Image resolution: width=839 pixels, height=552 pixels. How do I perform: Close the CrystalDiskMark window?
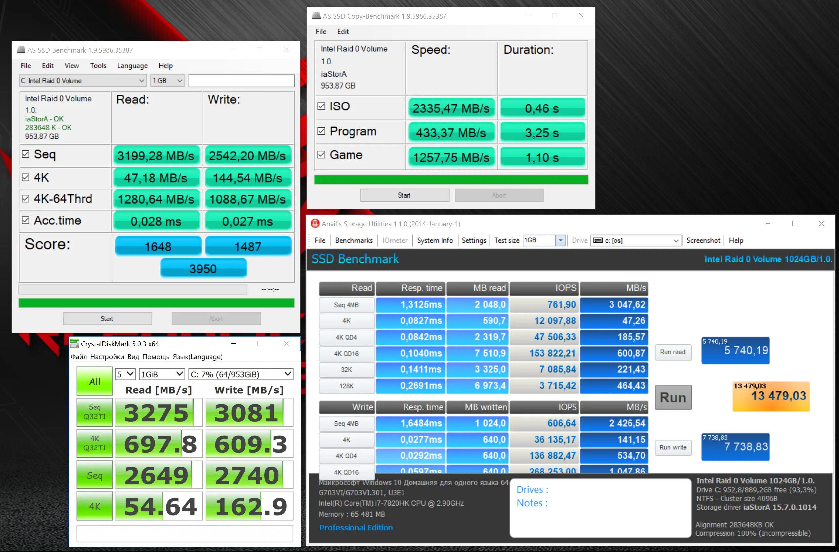(x=287, y=343)
